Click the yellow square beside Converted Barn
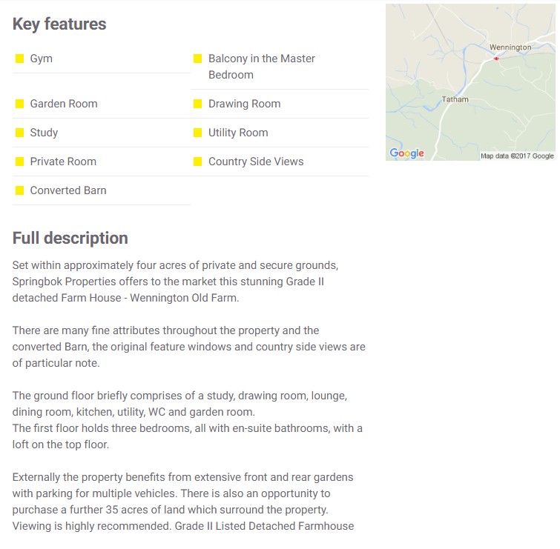Image resolution: width=560 pixels, height=549 pixels. click(19, 190)
